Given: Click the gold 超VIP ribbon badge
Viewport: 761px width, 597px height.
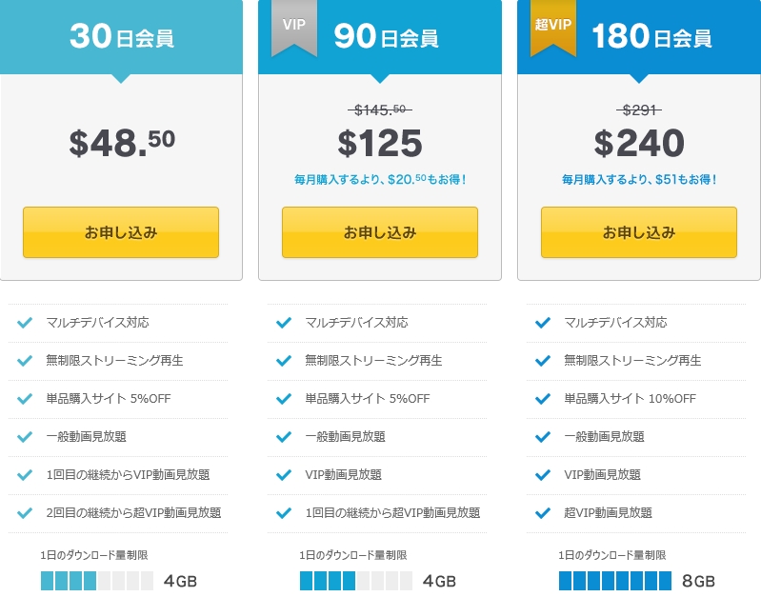Looking at the screenshot, I should [x=553, y=27].
